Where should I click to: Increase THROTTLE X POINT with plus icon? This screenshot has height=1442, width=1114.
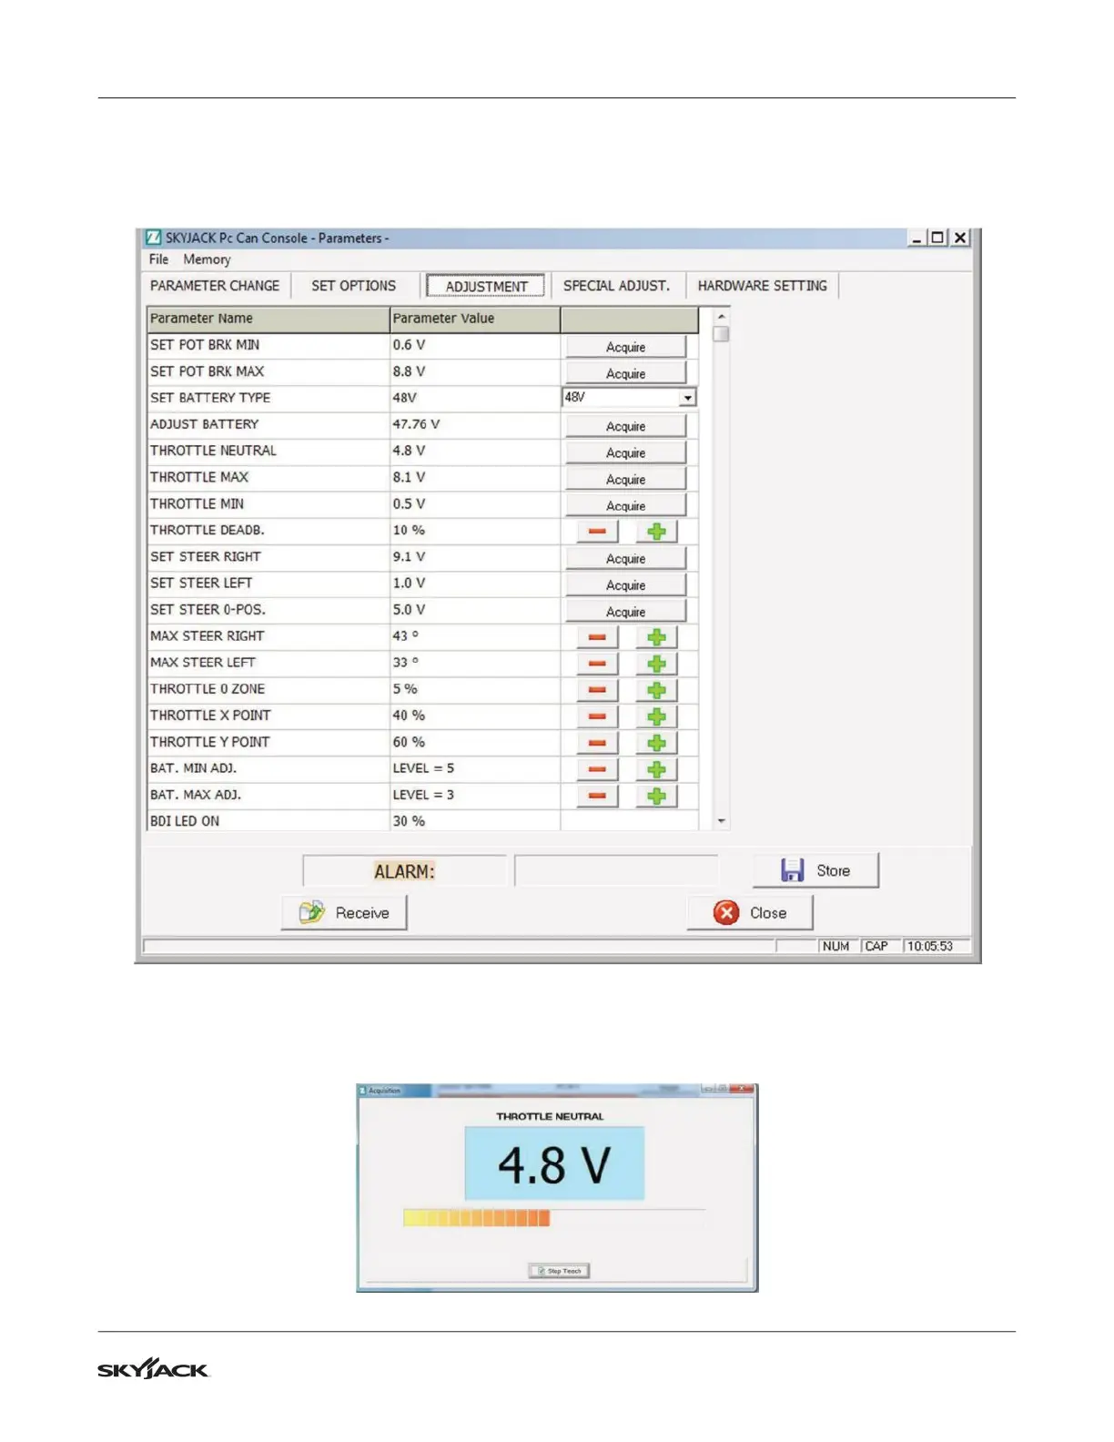coord(656,716)
